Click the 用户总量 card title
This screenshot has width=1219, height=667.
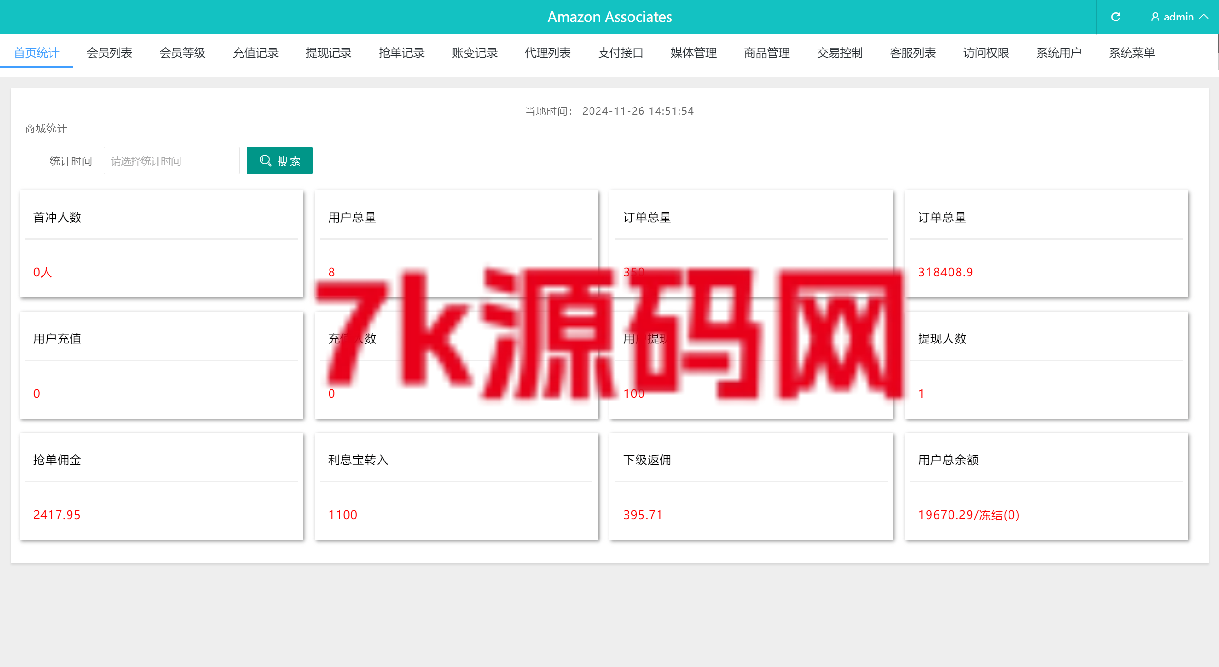[x=352, y=217]
